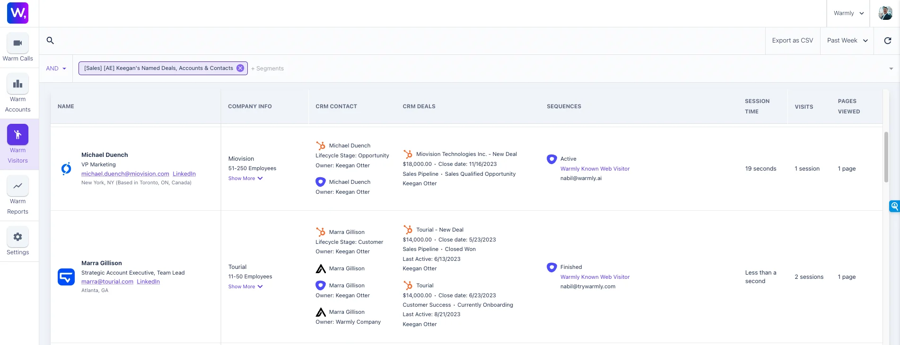The height and width of the screenshot is (345, 900).
Task: Open the Warm Calls camera icon
Action: point(18,43)
